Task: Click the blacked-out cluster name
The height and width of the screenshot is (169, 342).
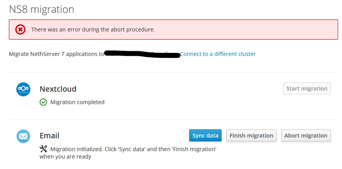Action: pos(142,54)
